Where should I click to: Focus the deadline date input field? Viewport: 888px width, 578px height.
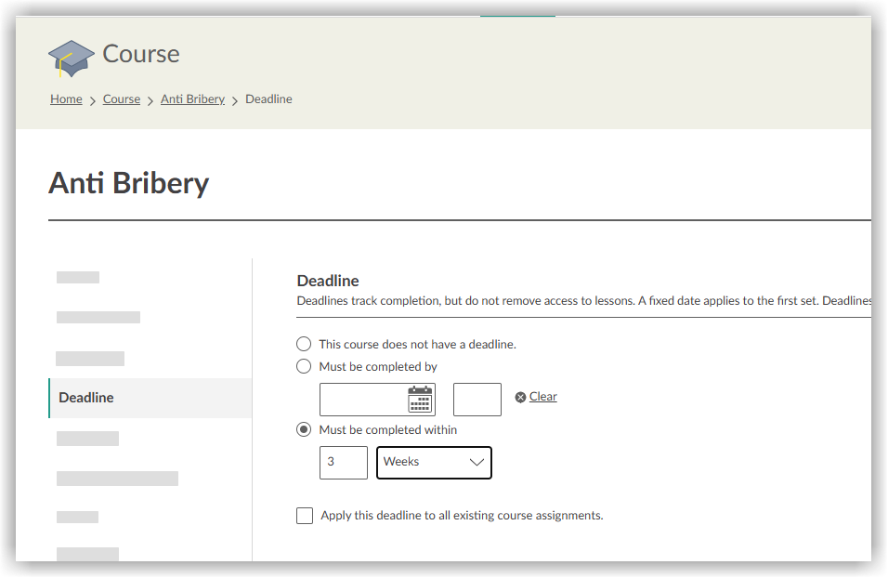[x=363, y=400]
